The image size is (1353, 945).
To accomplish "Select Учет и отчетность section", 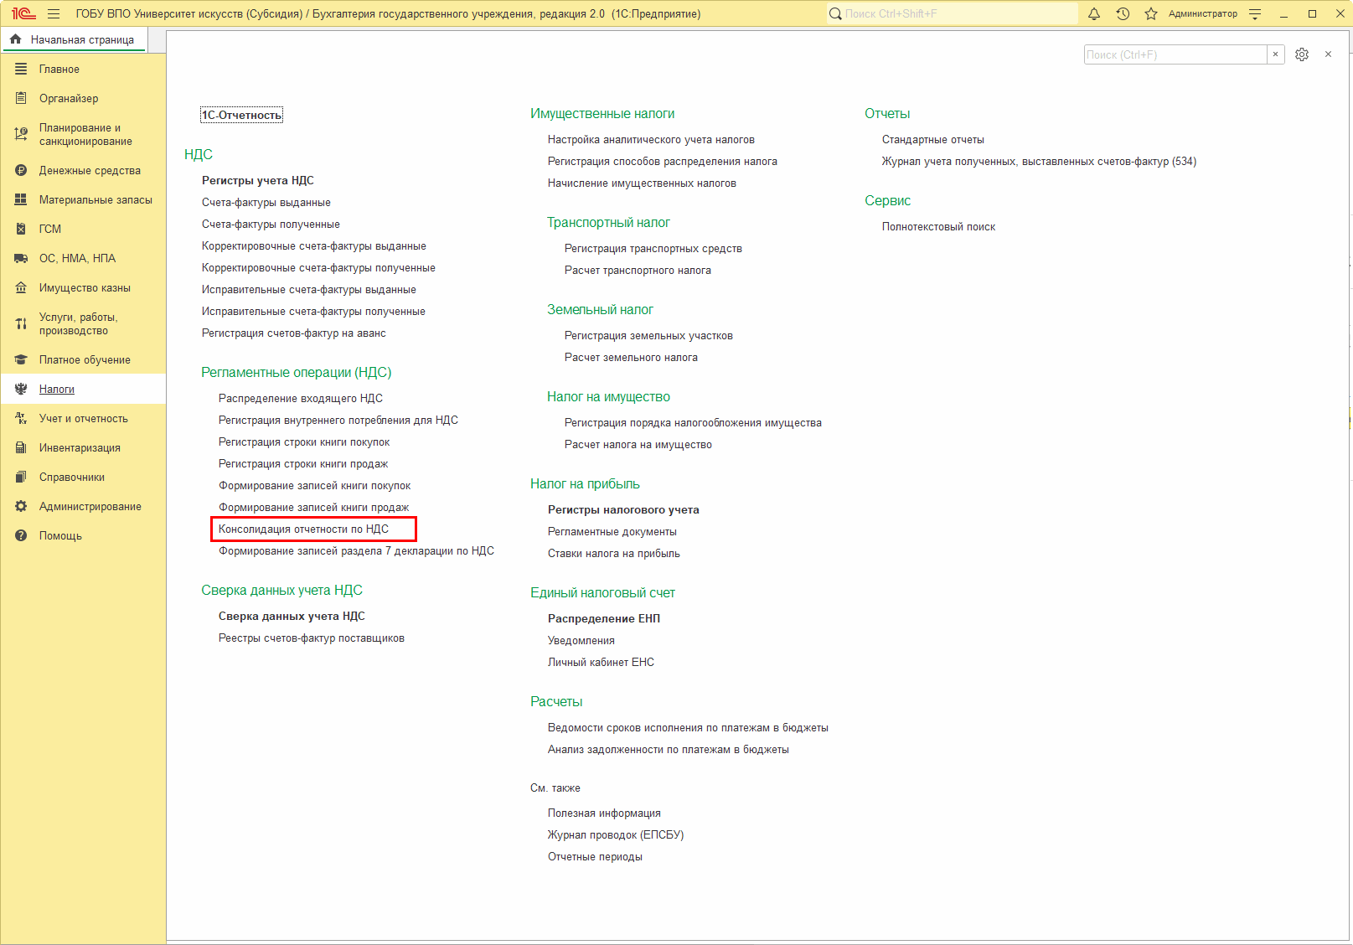I will [83, 419].
